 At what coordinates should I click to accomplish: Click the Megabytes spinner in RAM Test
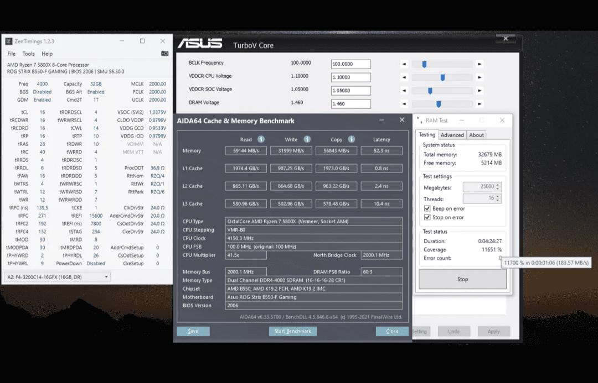click(x=497, y=187)
